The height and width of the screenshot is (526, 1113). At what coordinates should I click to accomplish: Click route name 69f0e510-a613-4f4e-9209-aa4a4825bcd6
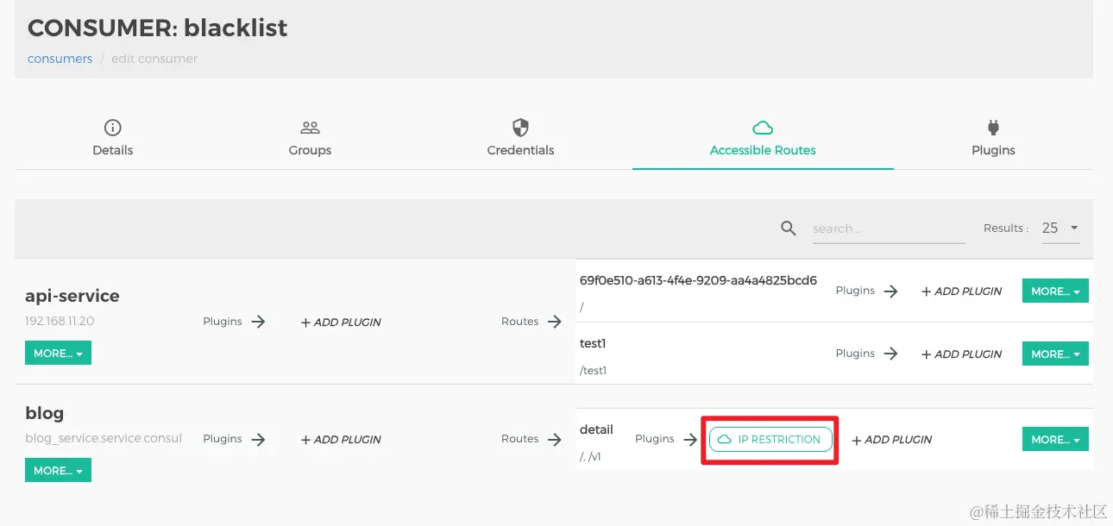click(698, 280)
